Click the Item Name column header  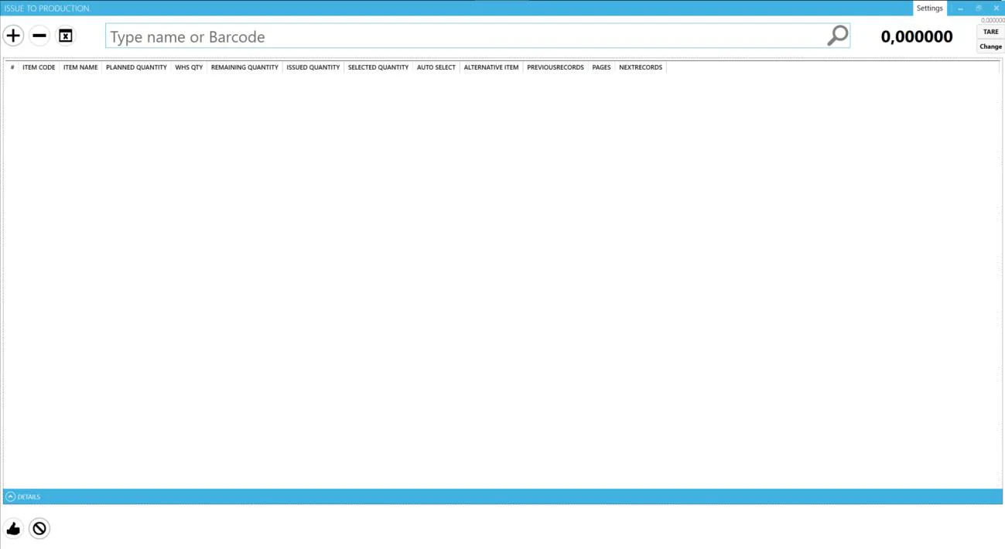80,67
